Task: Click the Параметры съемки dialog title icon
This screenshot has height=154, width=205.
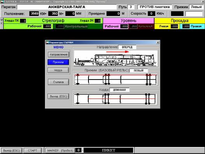Action: click(48, 42)
